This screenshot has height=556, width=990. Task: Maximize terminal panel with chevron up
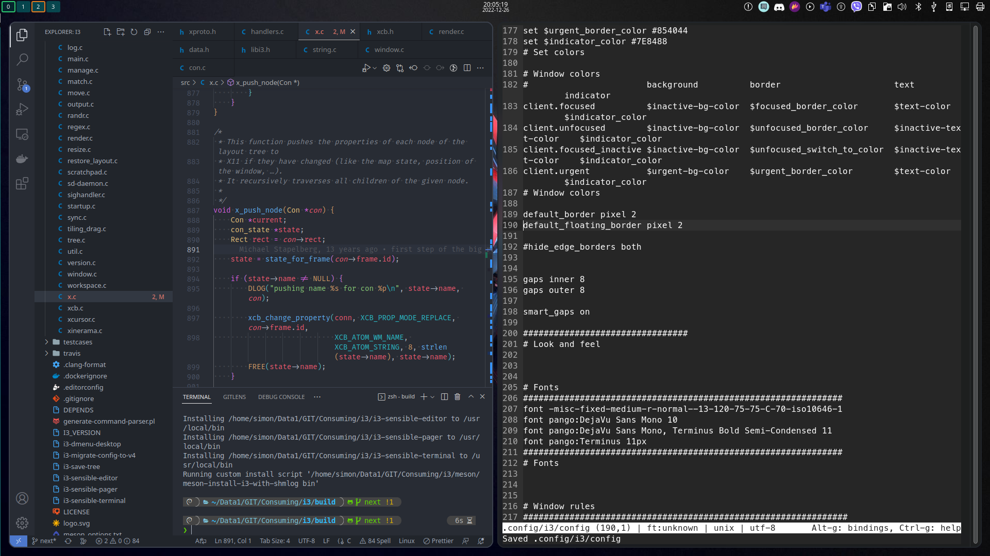click(471, 397)
